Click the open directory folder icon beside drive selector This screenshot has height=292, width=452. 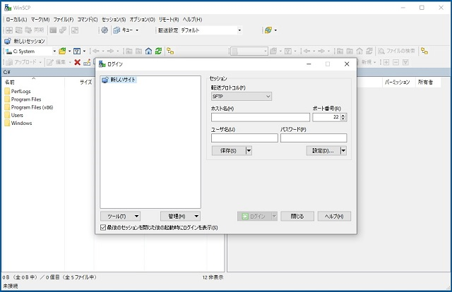[x=64, y=51]
